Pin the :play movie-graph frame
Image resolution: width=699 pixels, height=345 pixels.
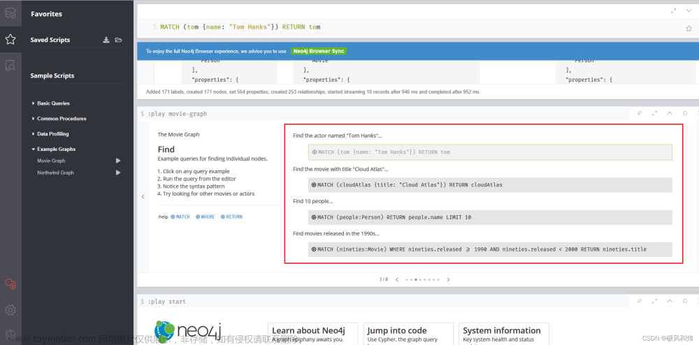point(640,114)
